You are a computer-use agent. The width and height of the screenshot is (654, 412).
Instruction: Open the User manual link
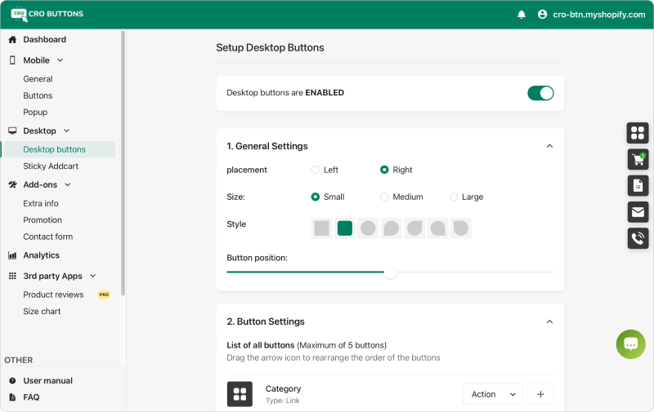point(47,380)
